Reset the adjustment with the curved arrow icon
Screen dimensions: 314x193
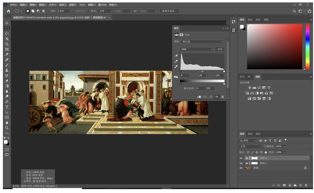click(x=211, y=97)
